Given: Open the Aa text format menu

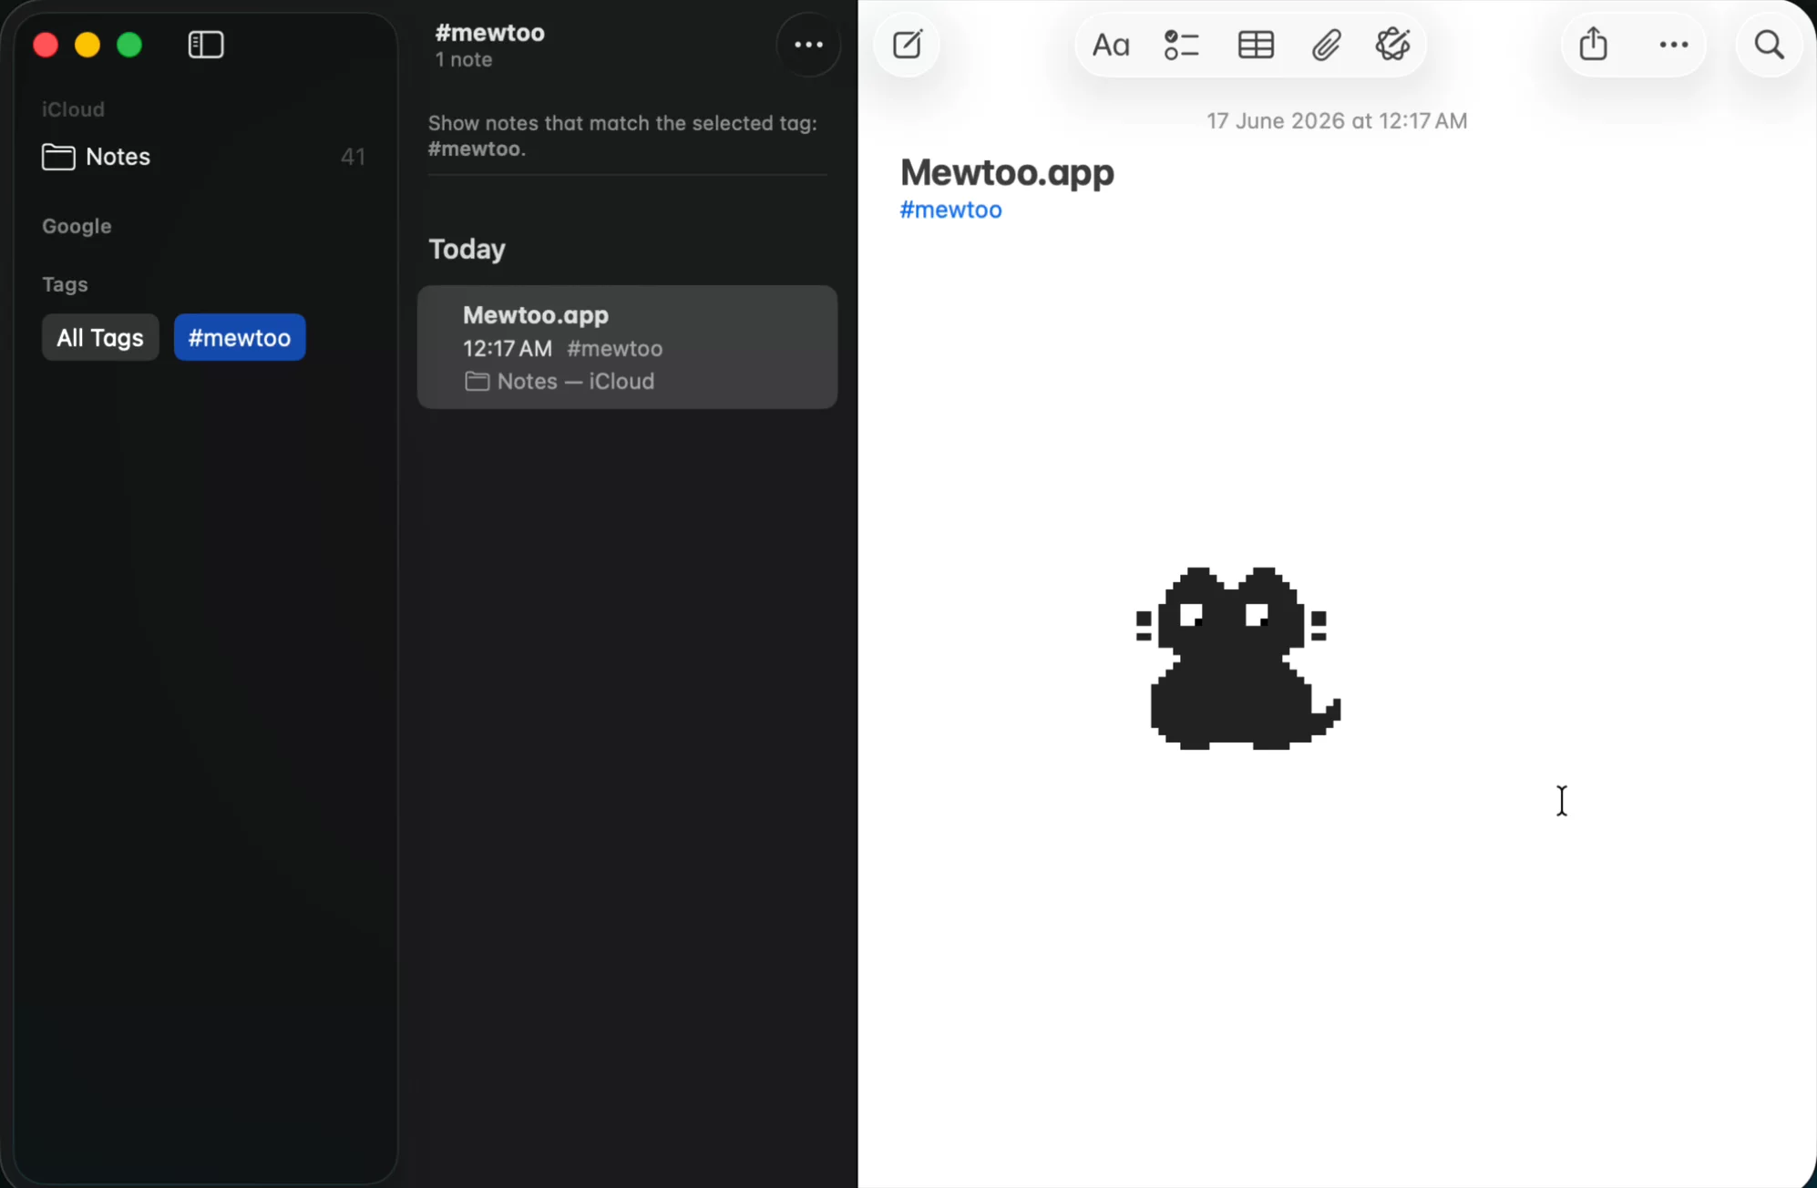Looking at the screenshot, I should tap(1111, 45).
